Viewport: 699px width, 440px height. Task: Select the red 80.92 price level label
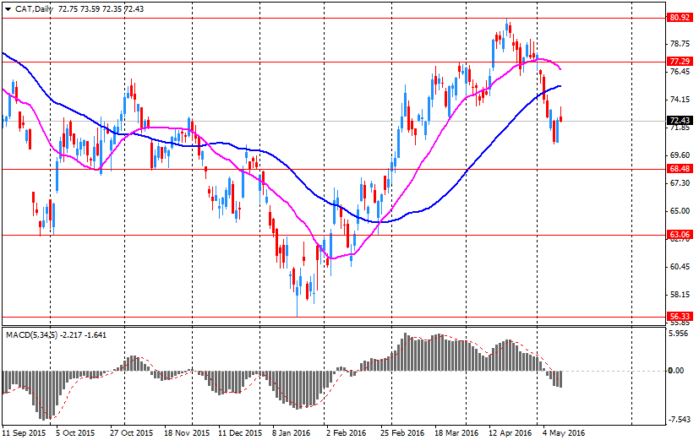pyautogui.click(x=680, y=18)
